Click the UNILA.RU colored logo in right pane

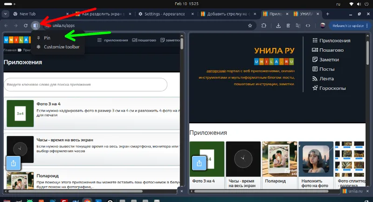(274, 62)
